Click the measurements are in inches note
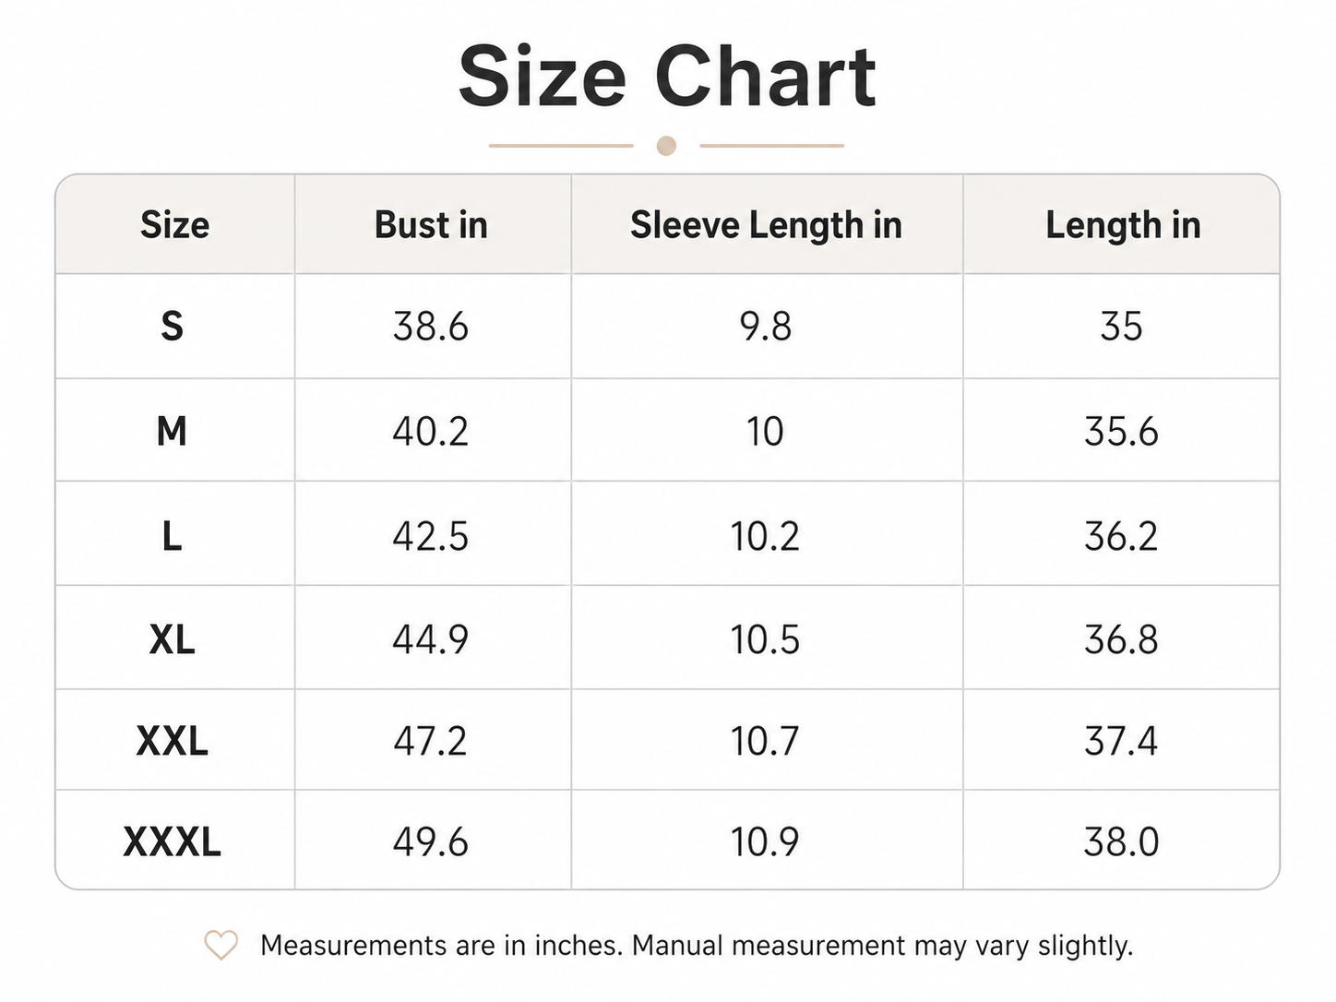1336x1002 pixels. pyautogui.click(x=697, y=946)
